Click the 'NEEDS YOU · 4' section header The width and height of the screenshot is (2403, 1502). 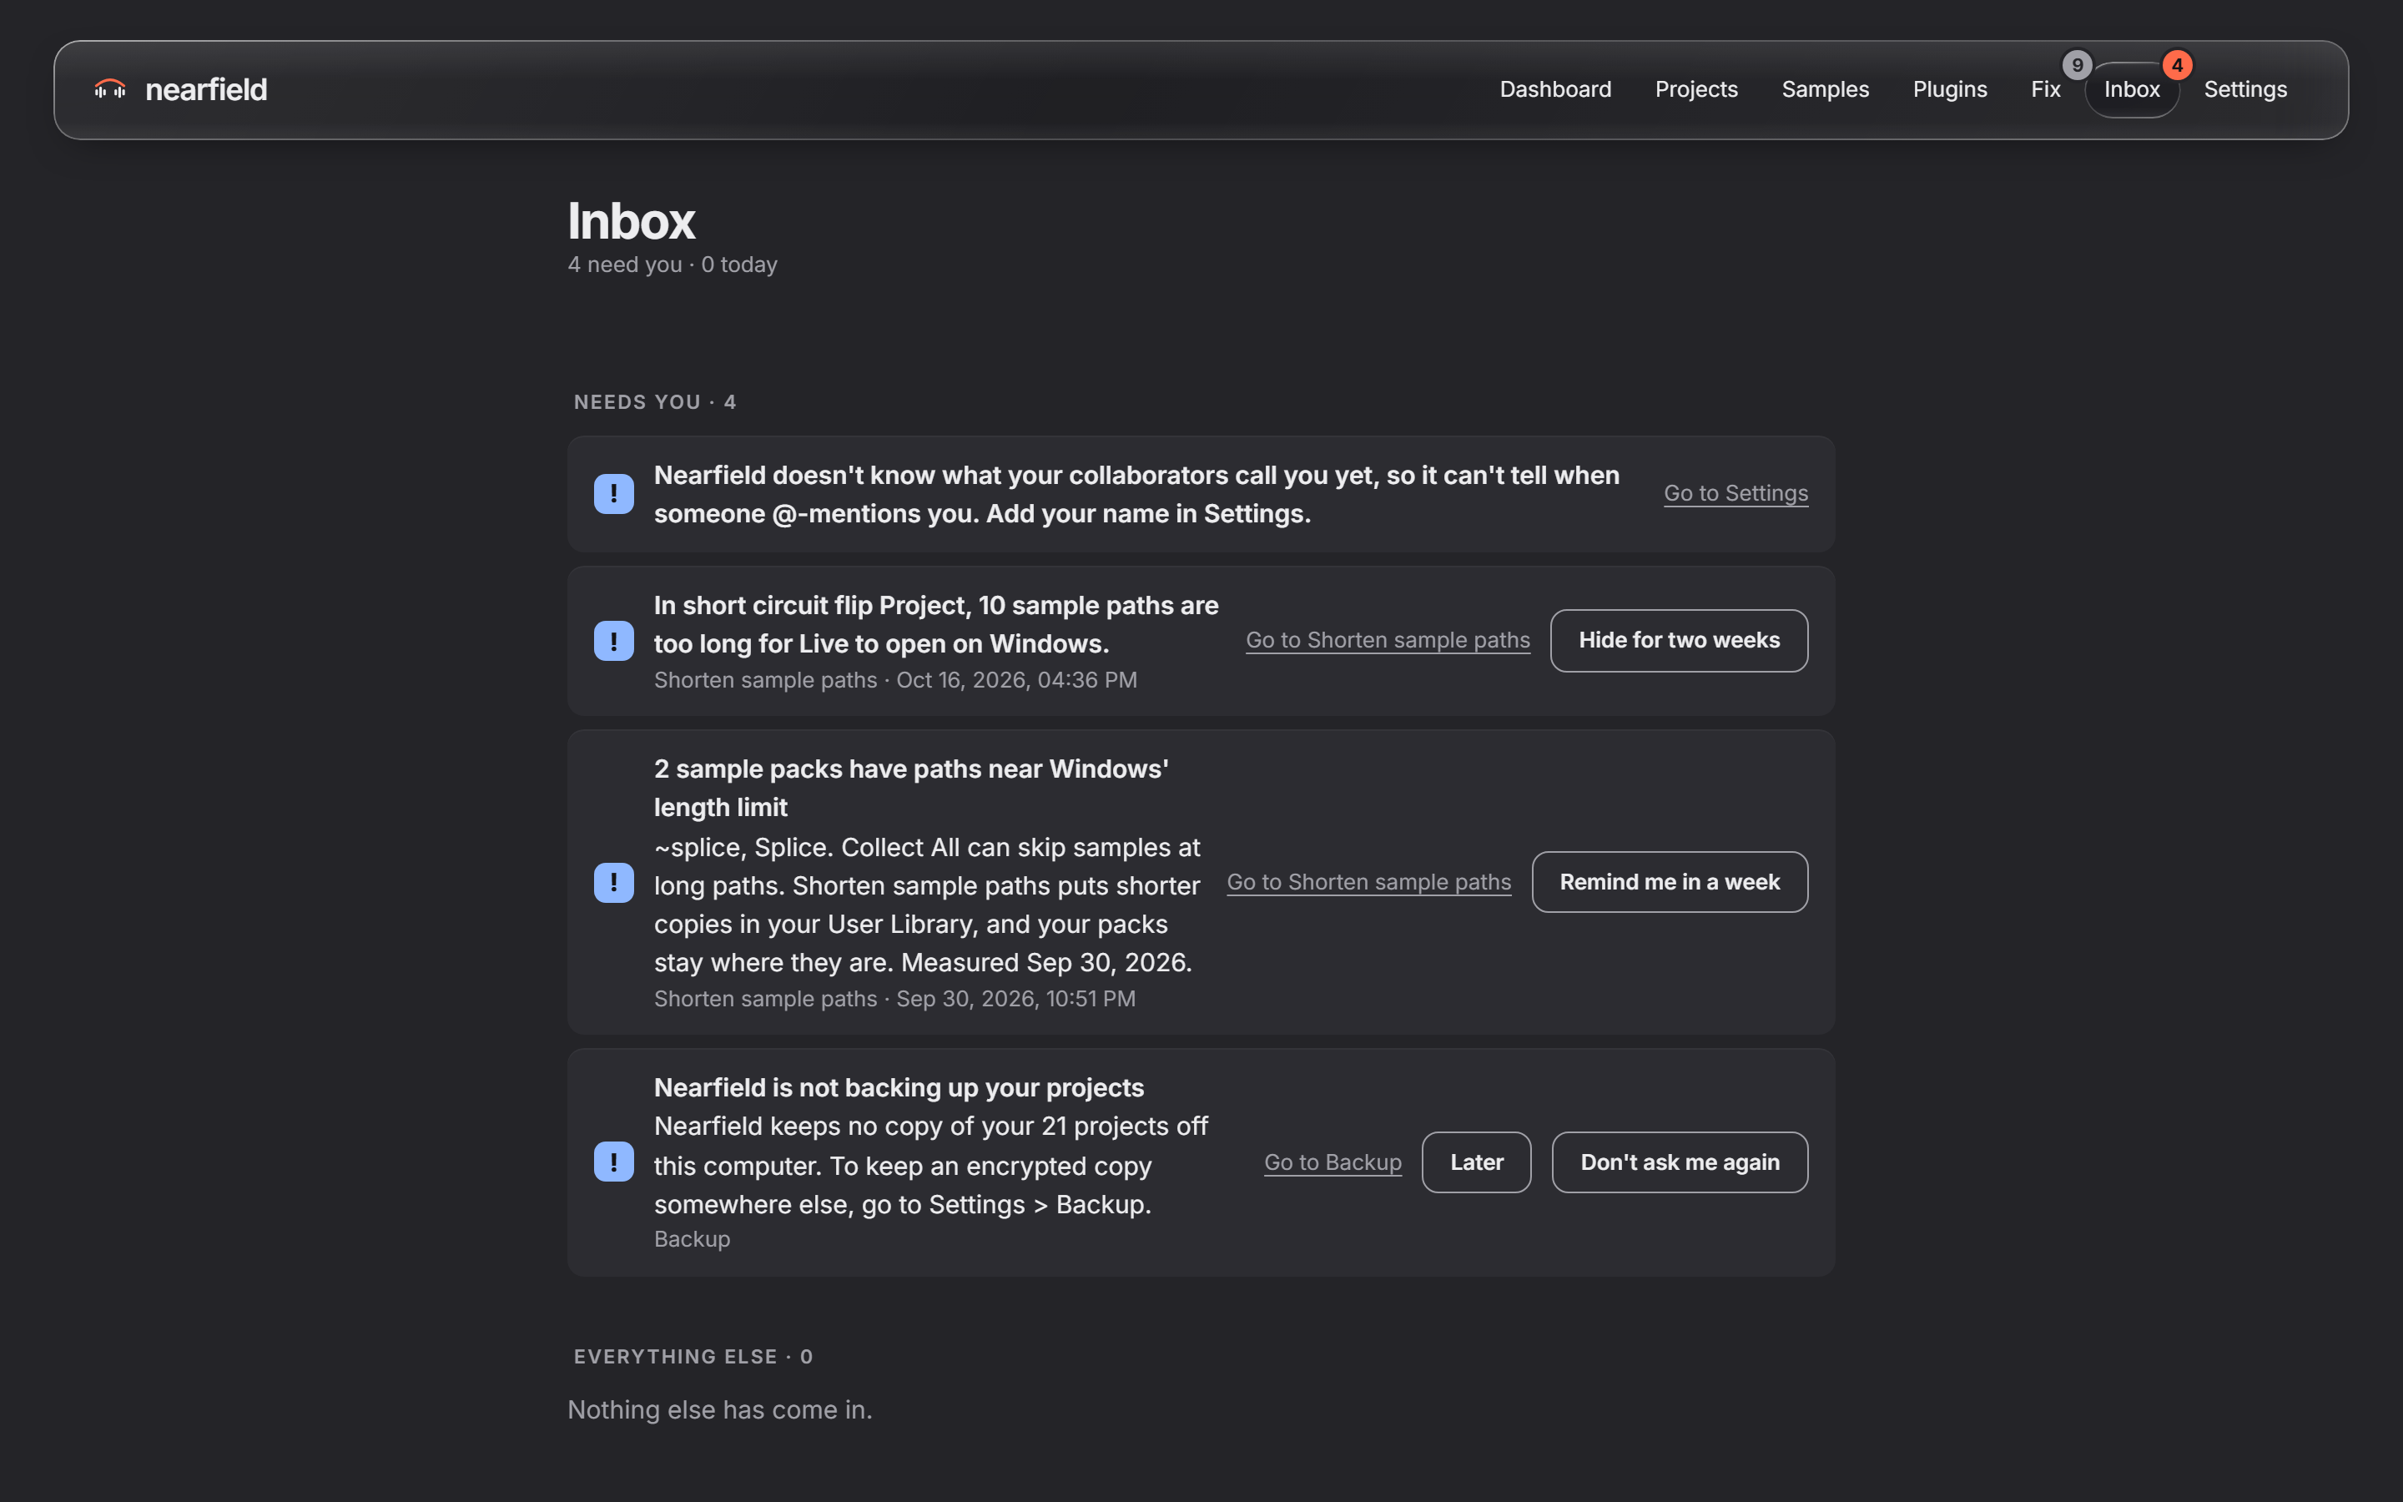click(x=655, y=402)
